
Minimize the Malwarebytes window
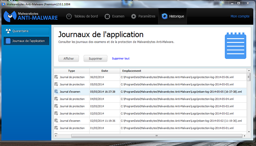(x=232, y=3)
